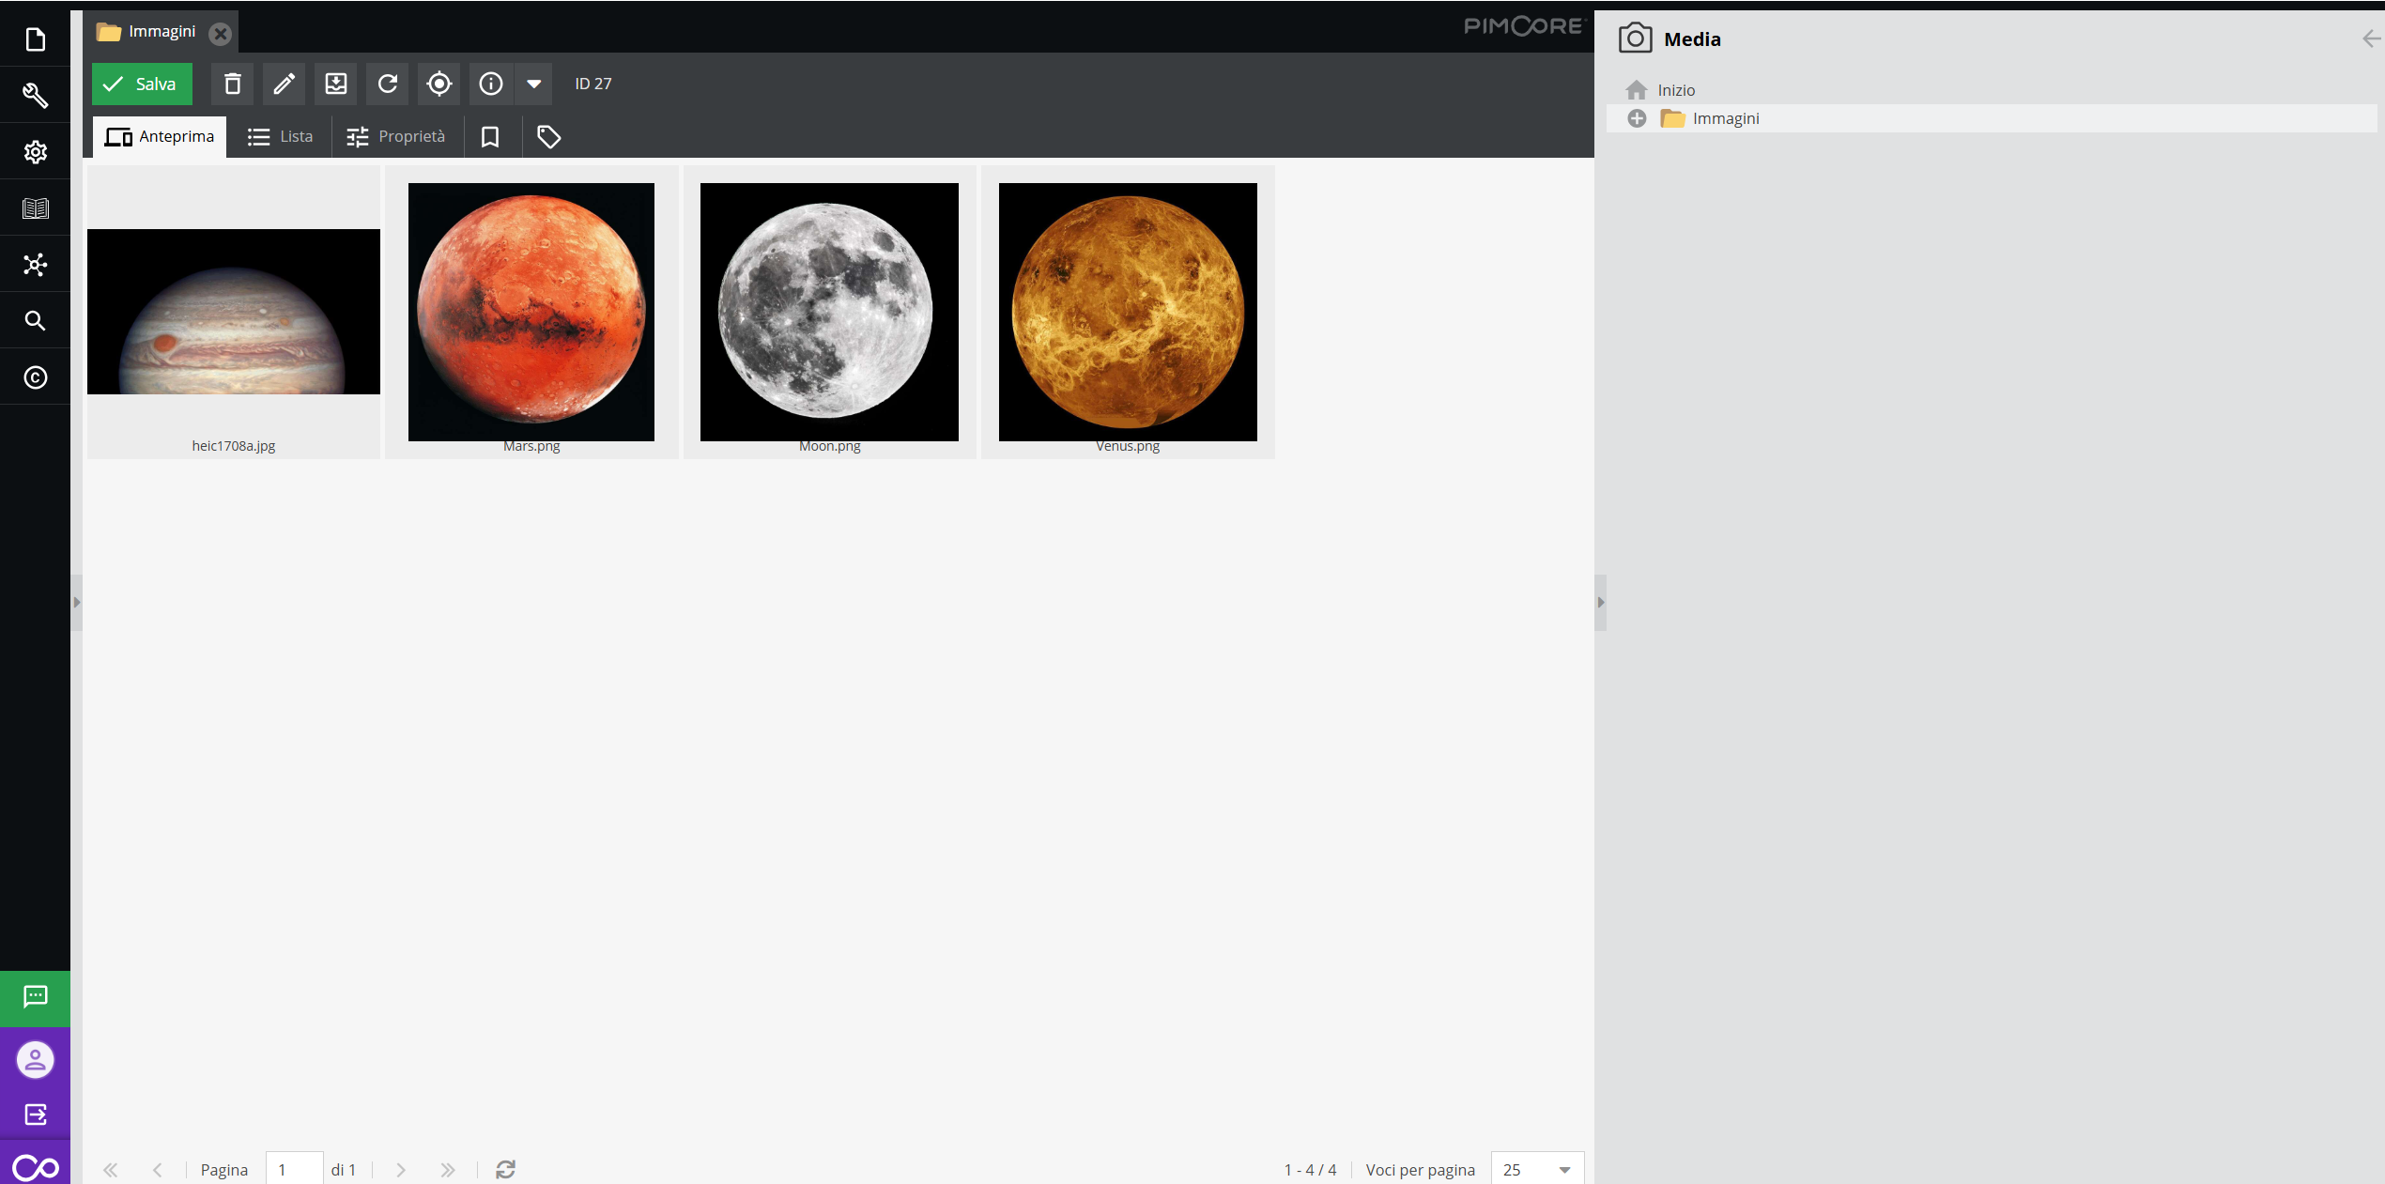Collapse the right Media panel splitter arrow
2385x1184 pixels.
pos(1601,602)
